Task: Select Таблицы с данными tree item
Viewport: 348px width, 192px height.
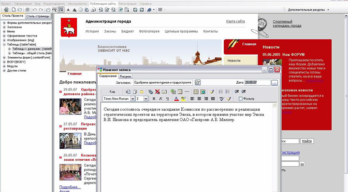Action: [x=32, y=49]
